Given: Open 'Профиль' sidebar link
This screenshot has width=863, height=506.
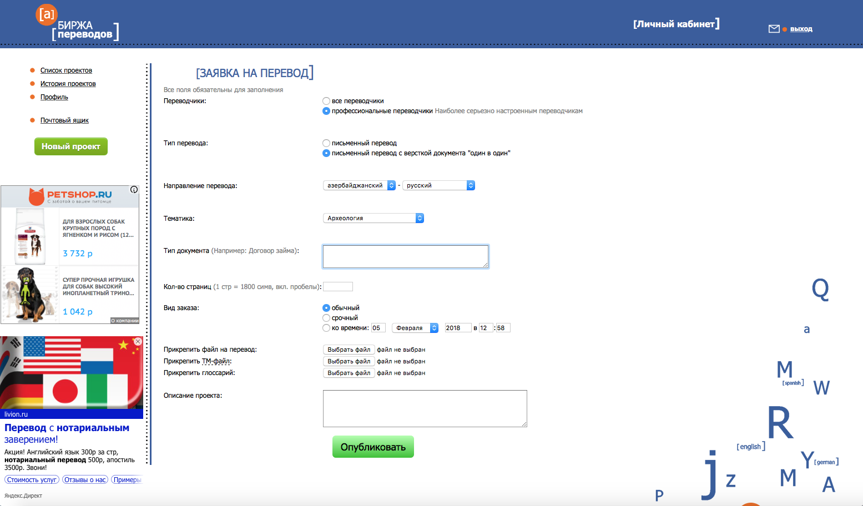Looking at the screenshot, I should click(54, 97).
